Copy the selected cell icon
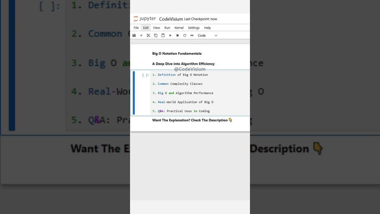 [156, 35]
